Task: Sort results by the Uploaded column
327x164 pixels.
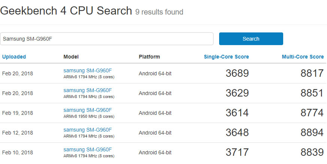Action: [x=14, y=57]
